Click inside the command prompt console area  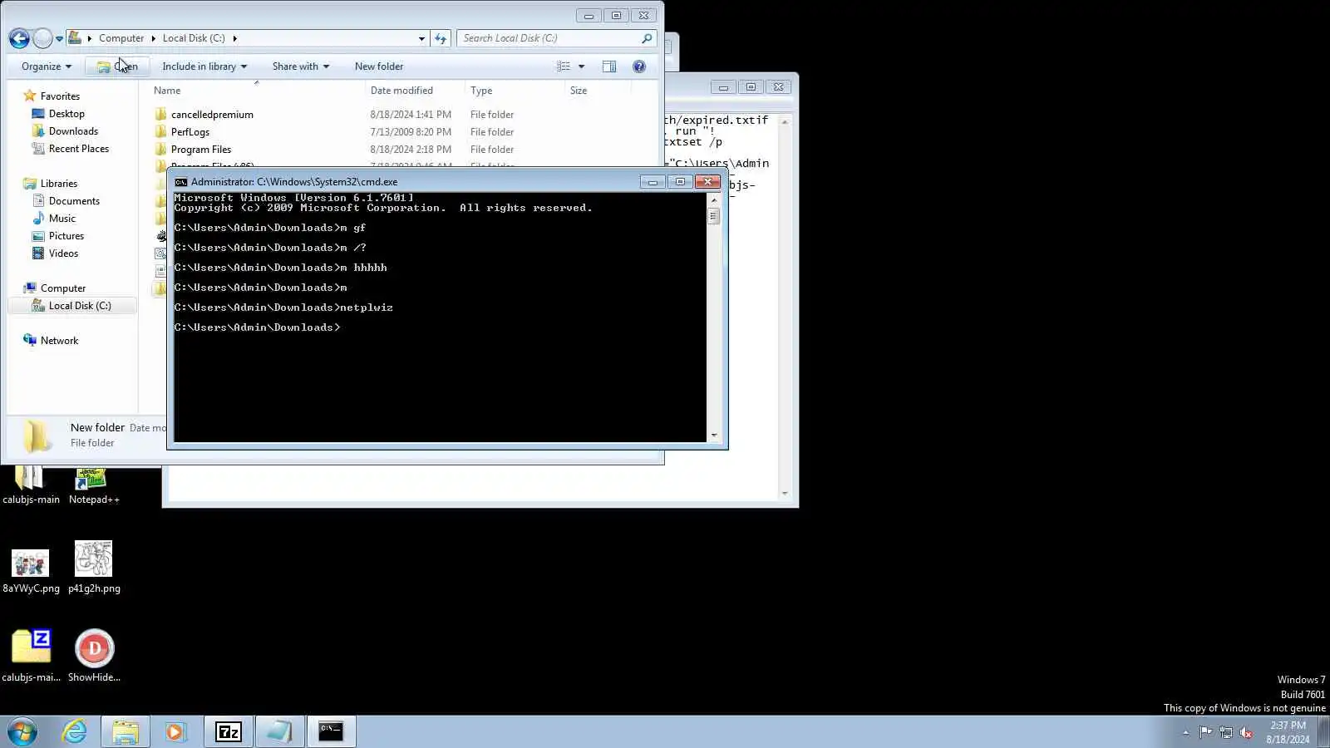(x=440, y=317)
